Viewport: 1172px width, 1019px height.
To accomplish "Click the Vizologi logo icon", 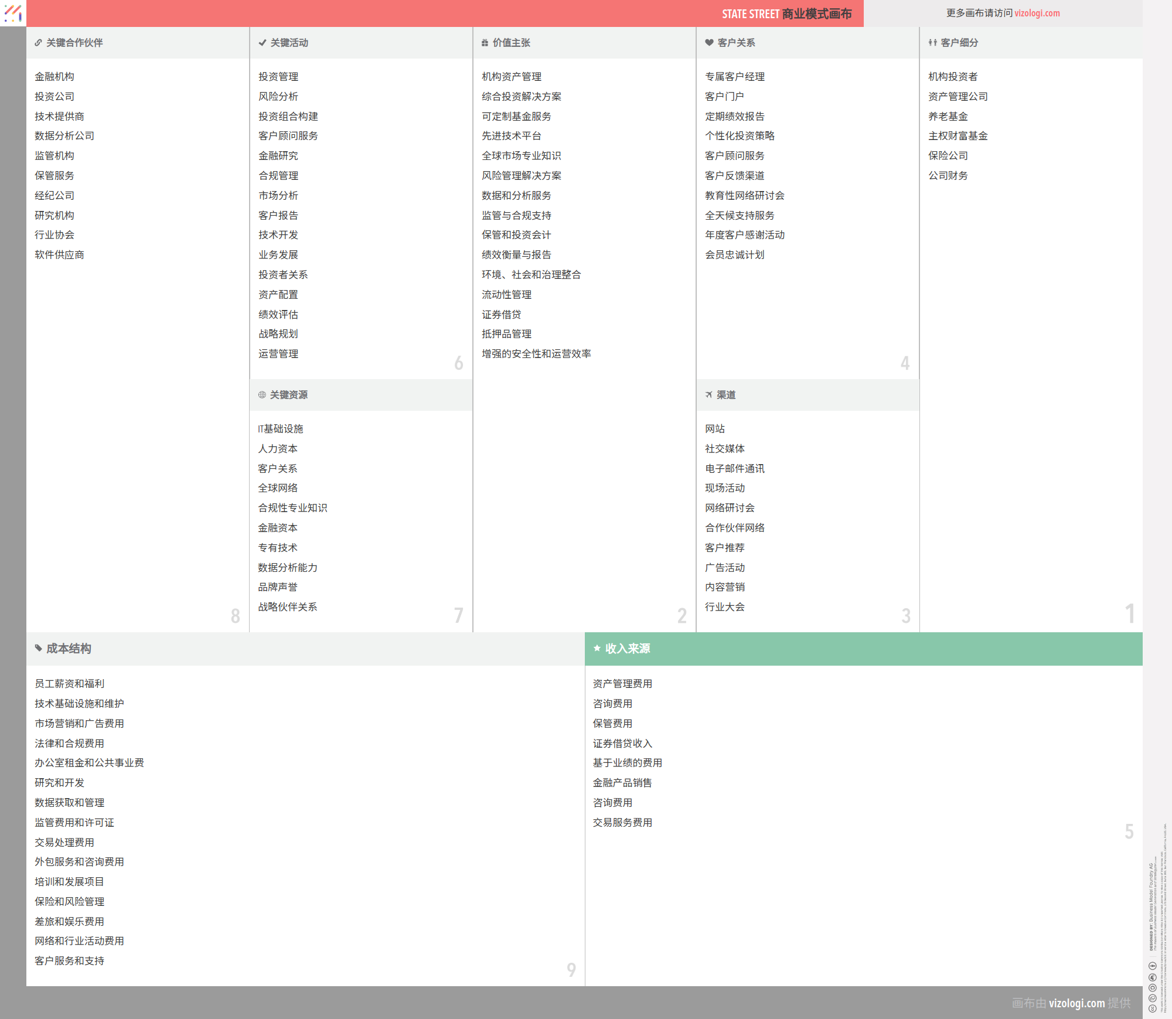I will coord(13,13).
